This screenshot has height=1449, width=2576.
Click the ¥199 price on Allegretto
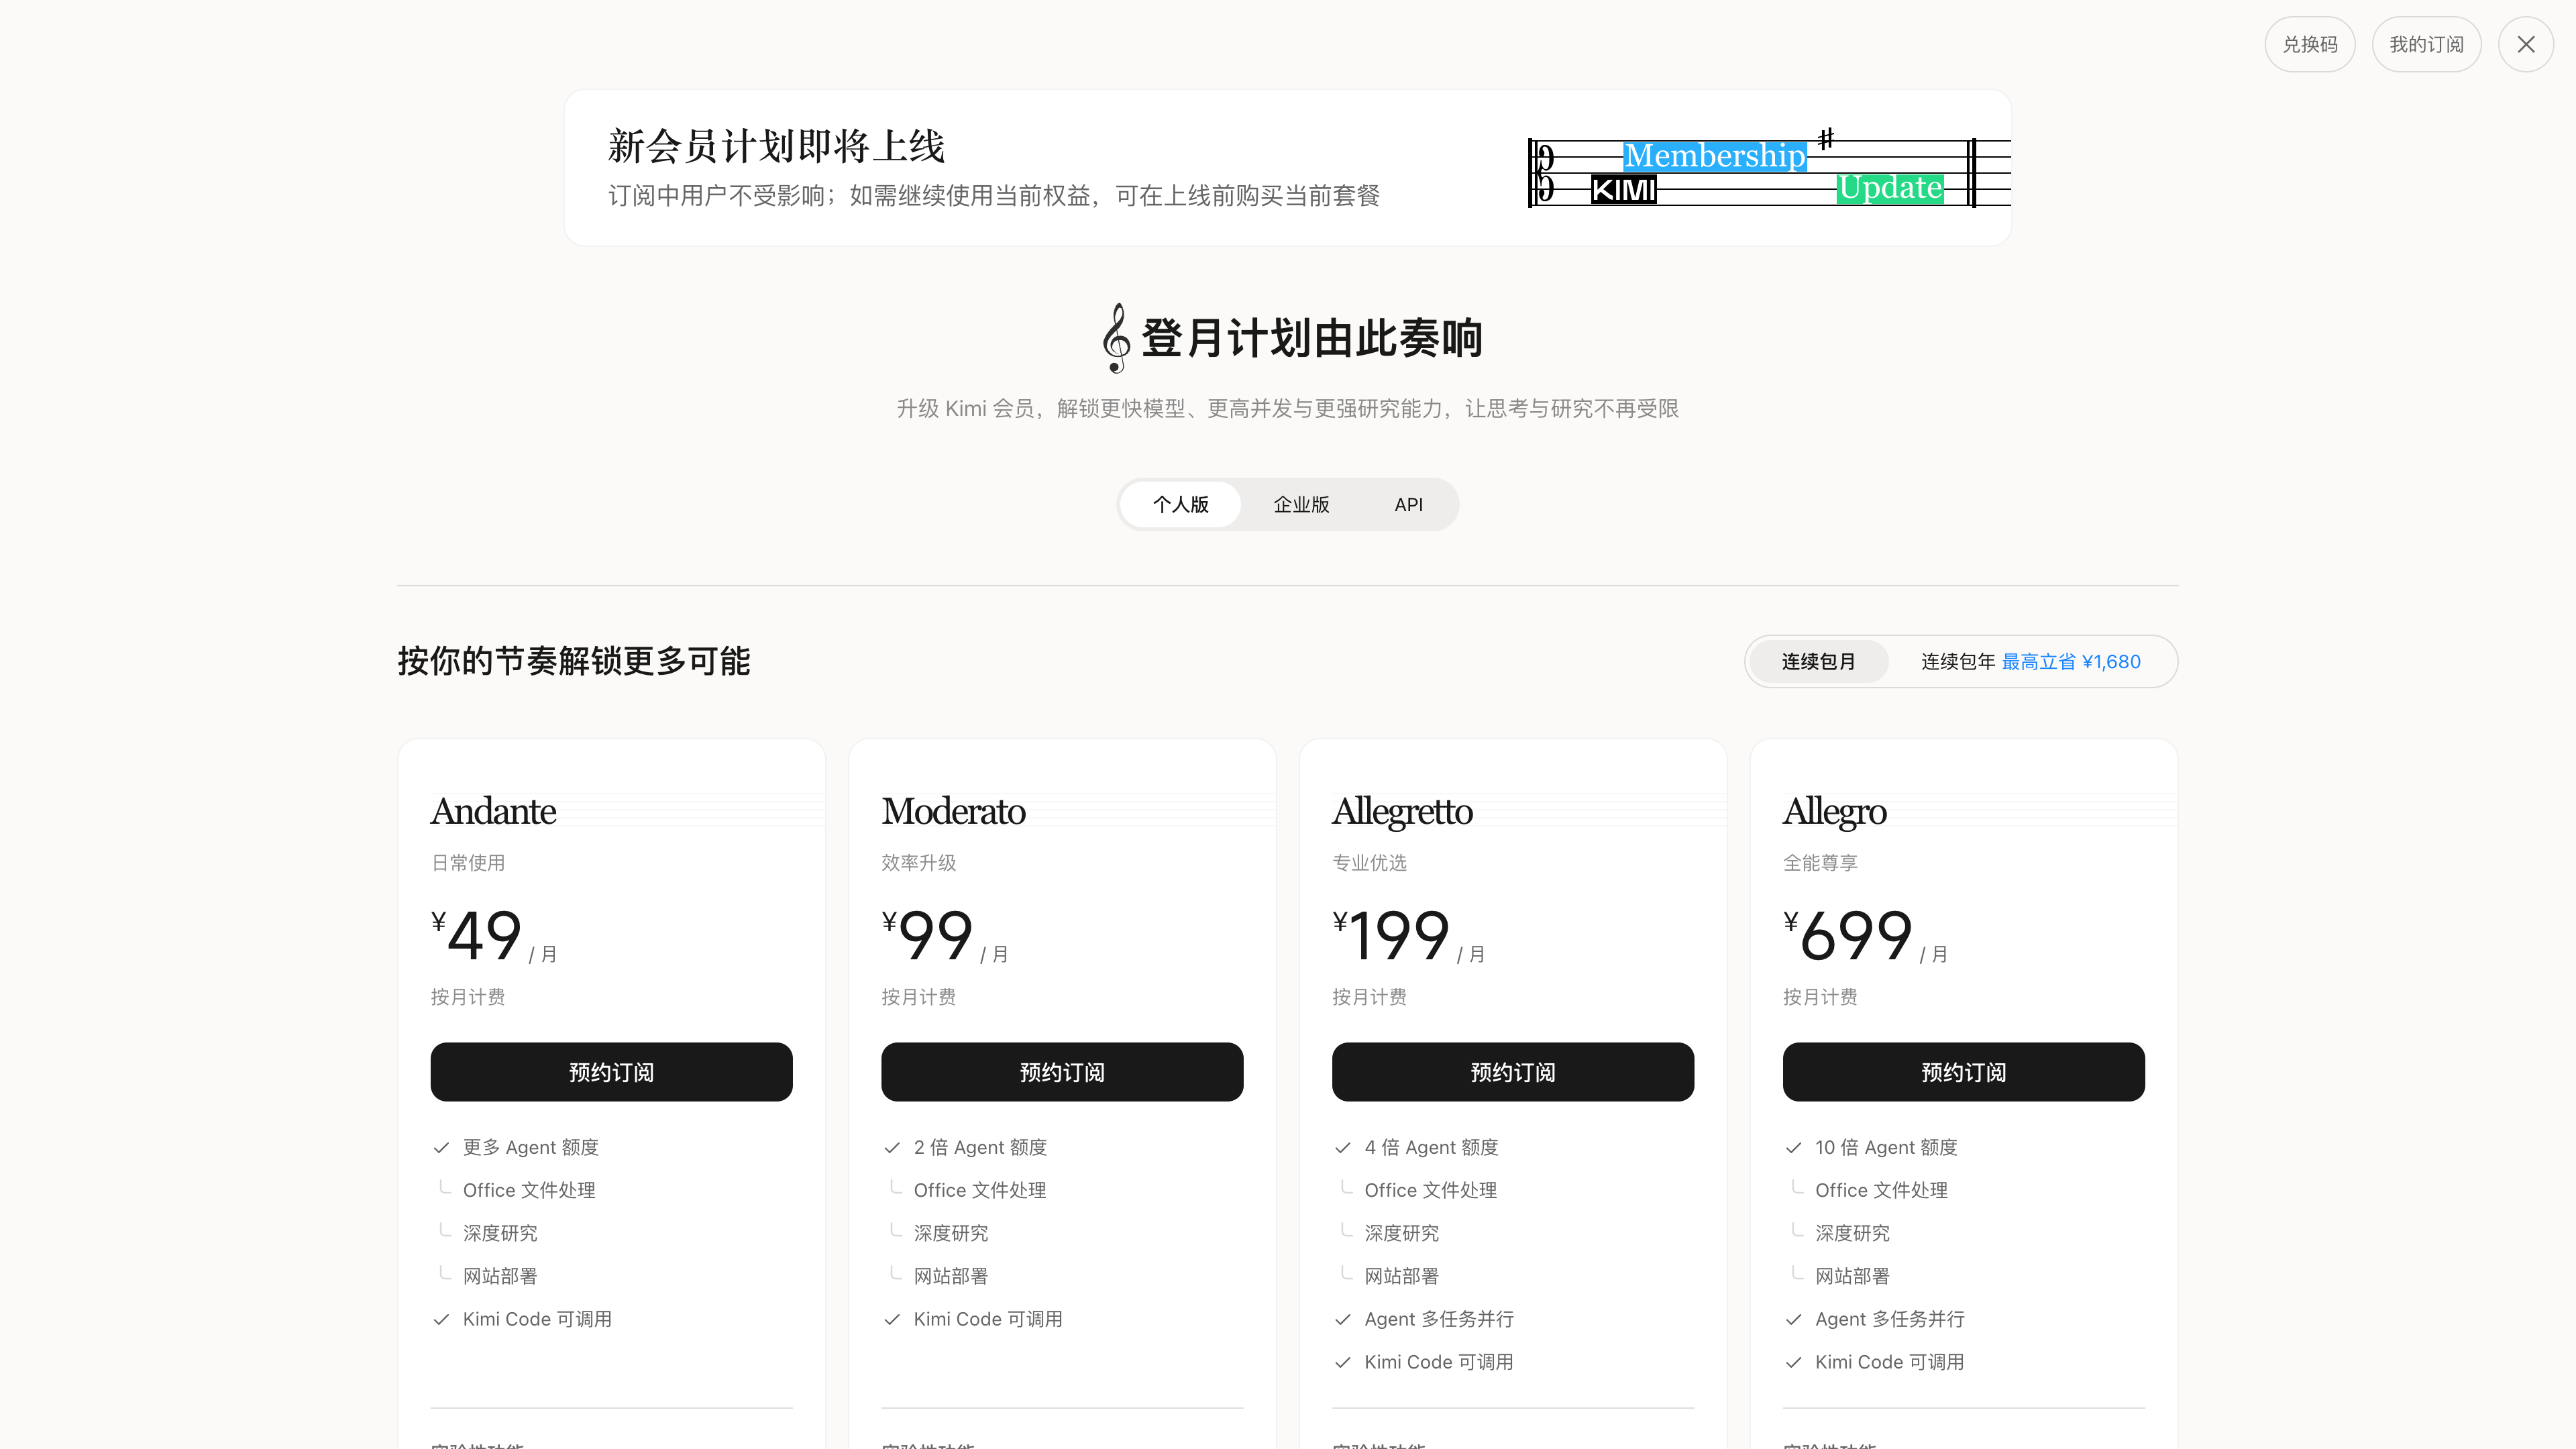click(x=1390, y=935)
